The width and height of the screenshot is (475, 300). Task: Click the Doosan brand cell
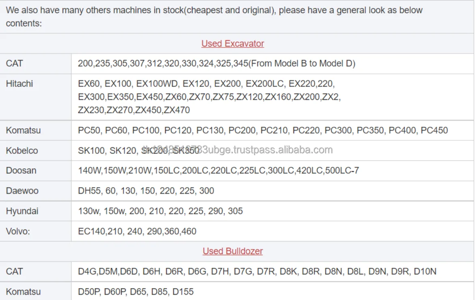(x=21, y=171)
